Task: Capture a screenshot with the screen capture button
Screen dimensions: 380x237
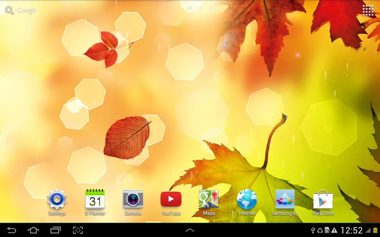Action: [x=78, y=230]
